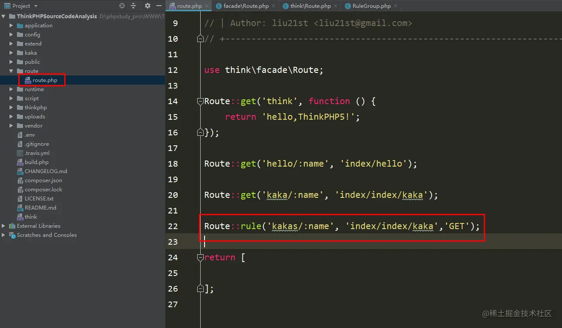
Task: Click the locate-in-project target icon
Action: tap(122, 6)
